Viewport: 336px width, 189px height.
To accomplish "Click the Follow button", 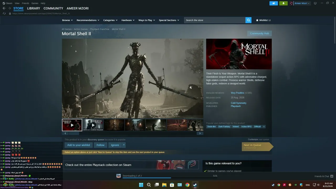I will (x=101, y=145).
